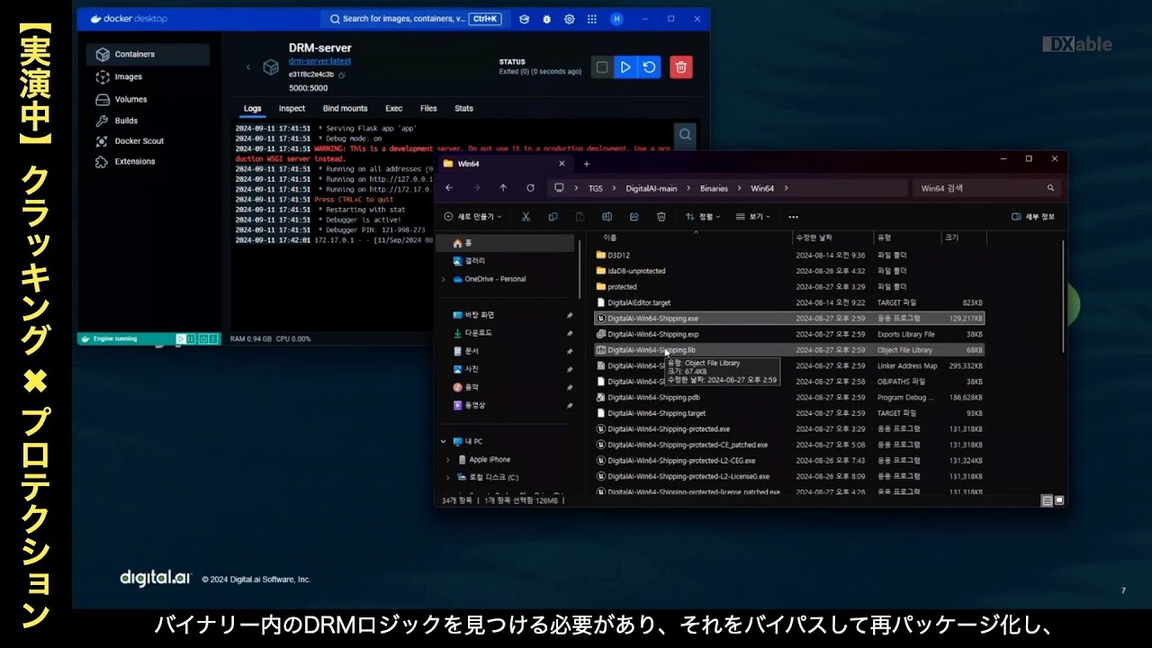Switch to the Logs tab
Viewport: 1152px width, 648px height.
pyautogui.click(x=252, y=108)
